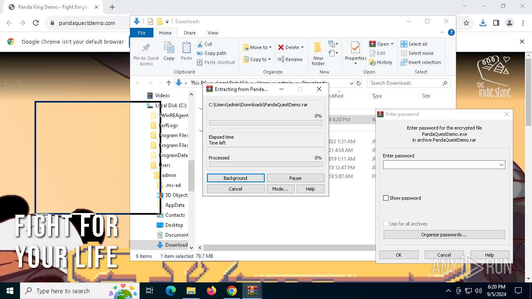
Task: Open the Copy to dropdown
Action: pos(257,59)
